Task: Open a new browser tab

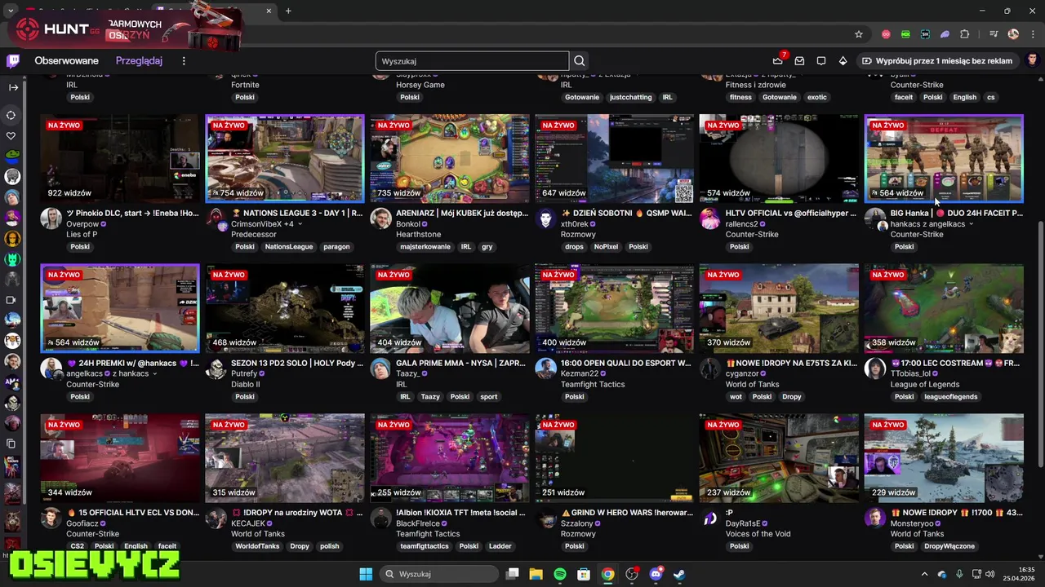Action: [288, 11]
